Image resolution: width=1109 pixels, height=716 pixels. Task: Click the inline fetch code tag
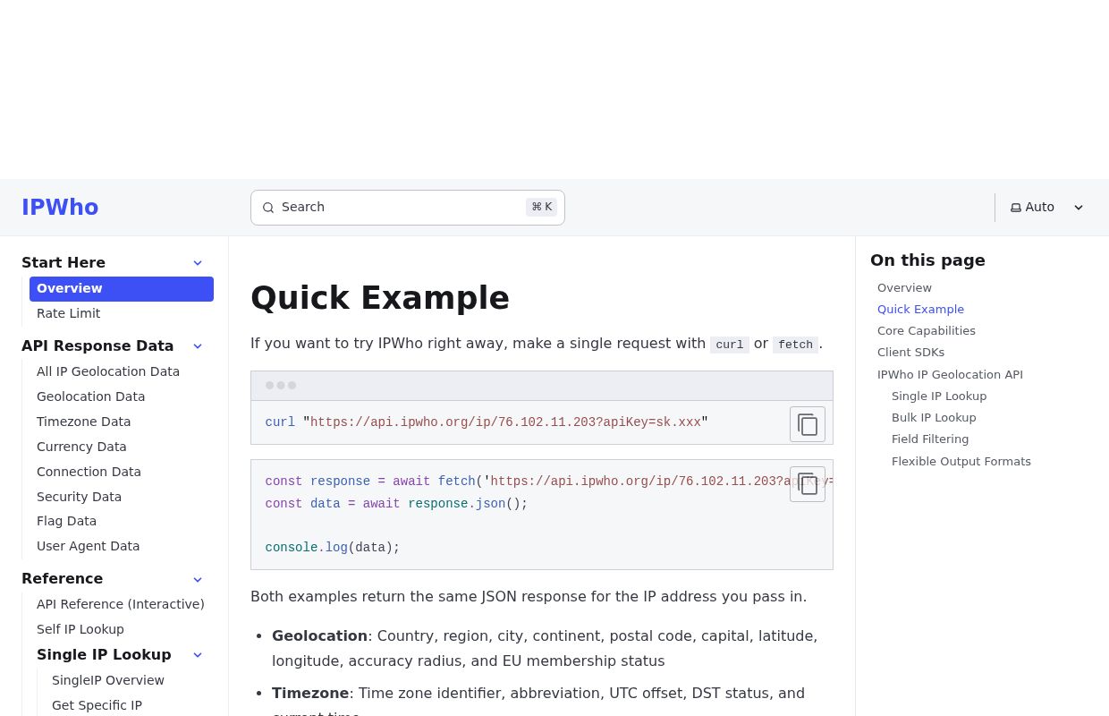coord(795,345)
